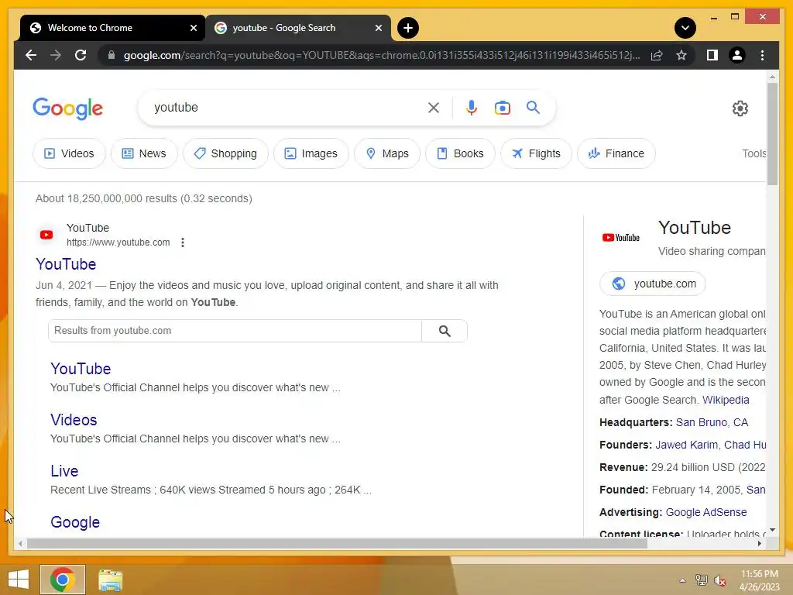
Task: Share this page using the share icon
Action: coord(657,55)
